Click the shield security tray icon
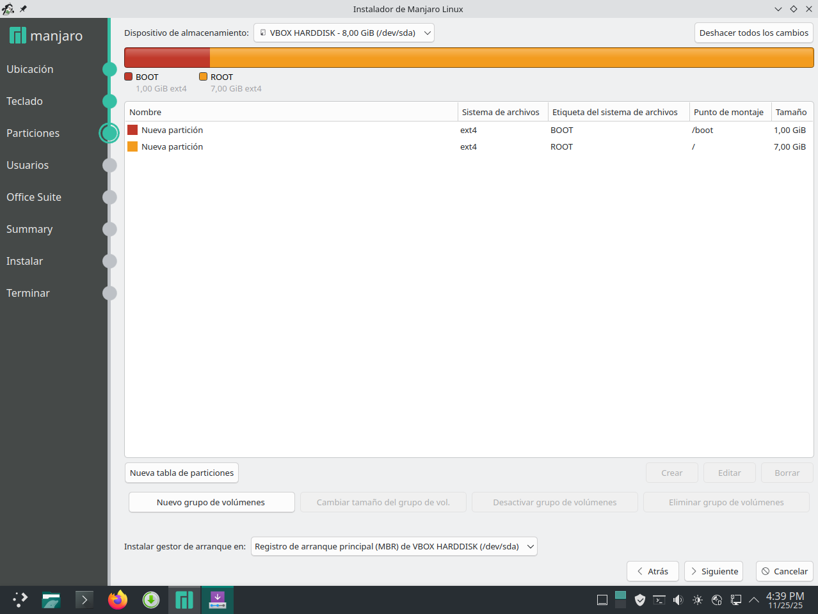 pos(639,600)
